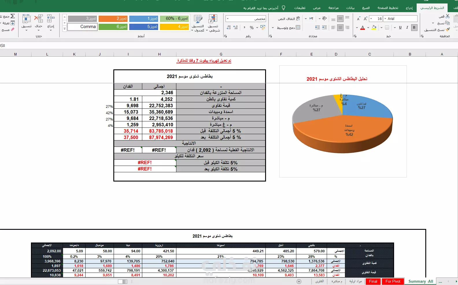458x285 pixels.
Task: Open Conditional Formatting (تنسيق شرطي)
Action: coord(213,23)
